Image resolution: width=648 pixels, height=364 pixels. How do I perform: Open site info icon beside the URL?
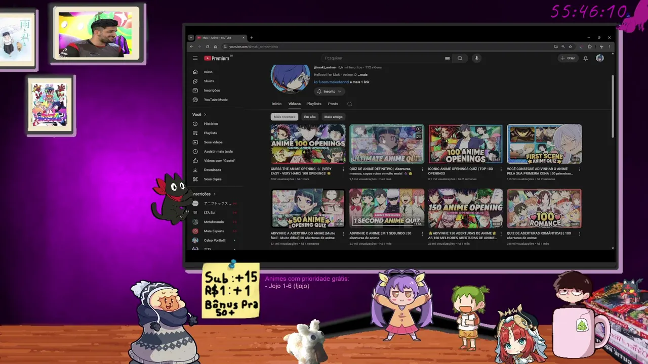(225, 47)
